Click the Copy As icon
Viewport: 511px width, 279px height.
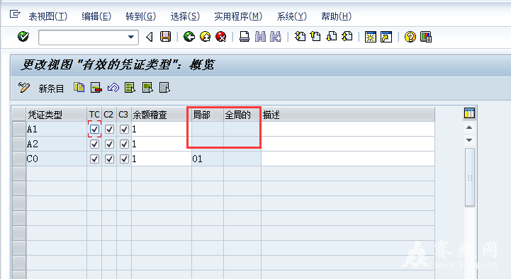pos(79,88)
